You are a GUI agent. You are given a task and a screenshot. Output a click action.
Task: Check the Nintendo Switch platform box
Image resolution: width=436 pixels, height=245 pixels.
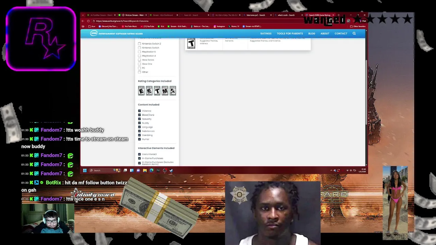coord(139,48)
